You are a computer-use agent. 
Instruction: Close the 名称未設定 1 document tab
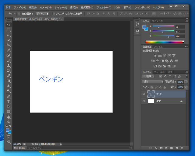(x=62, y=19)
